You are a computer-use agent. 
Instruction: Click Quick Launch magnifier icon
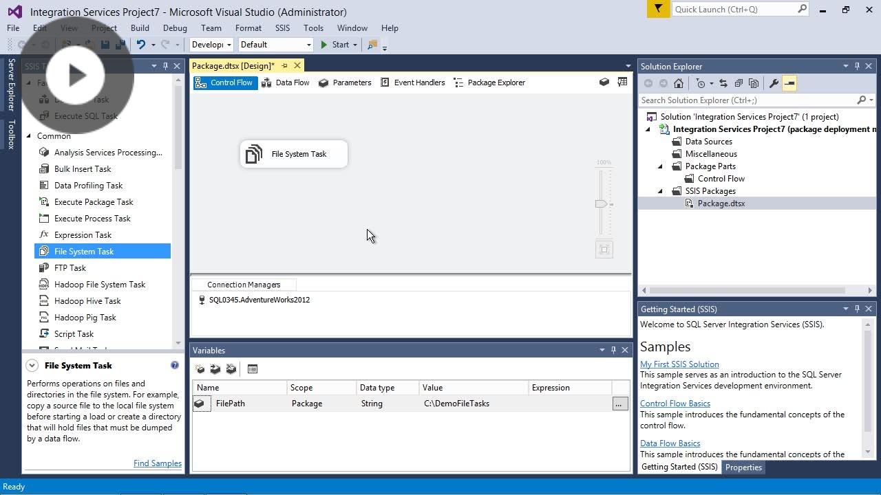[x=802, y=9]
